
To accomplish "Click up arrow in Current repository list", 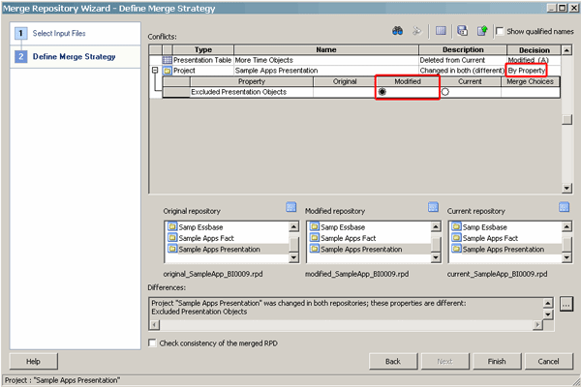I will (x=566, y=226).
